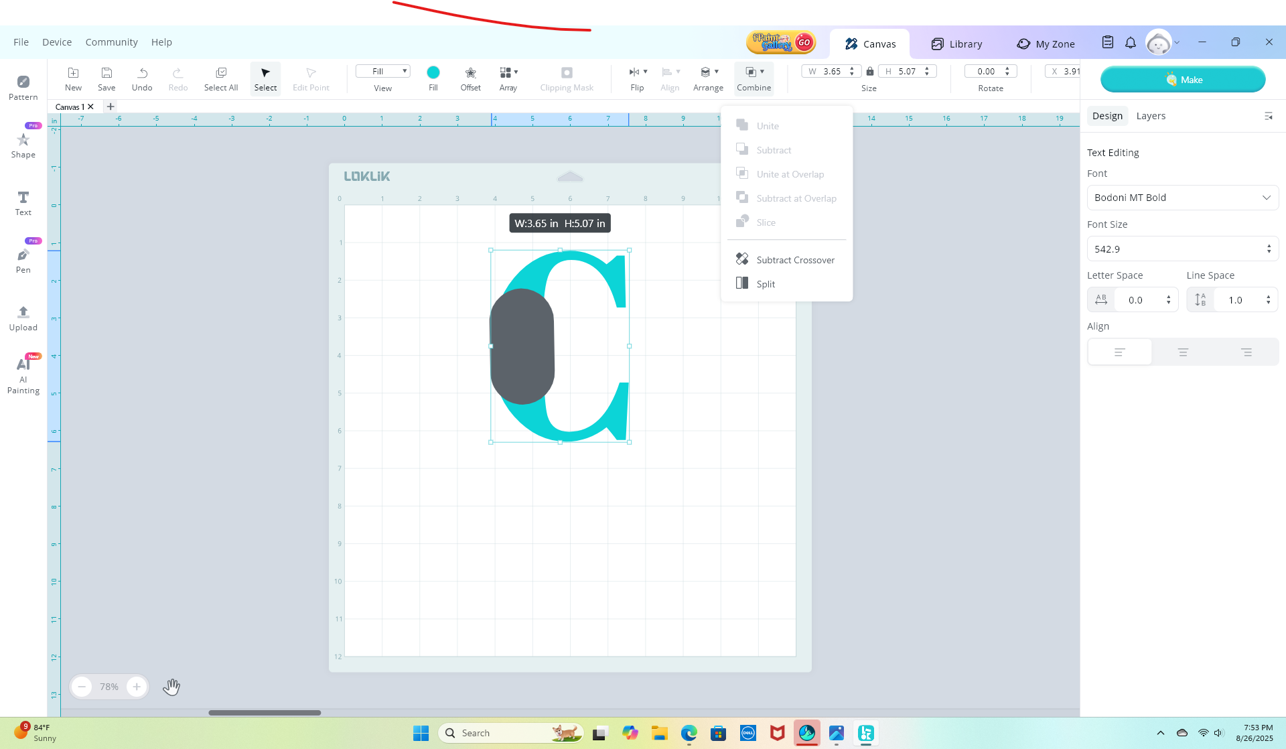Open the AI Painting tool
The image size is (1286, 749).
pos(23,375)
